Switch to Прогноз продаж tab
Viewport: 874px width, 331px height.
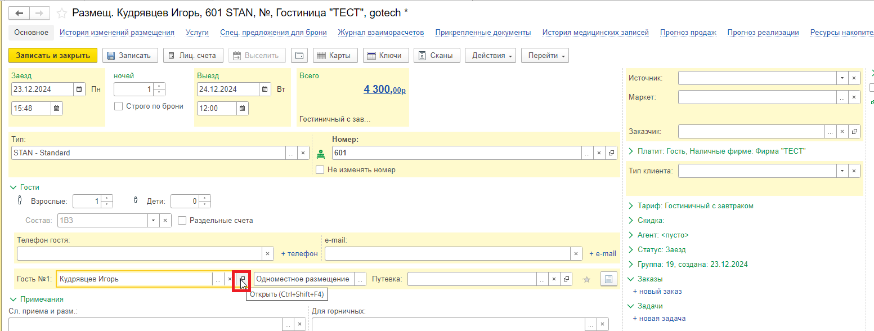(x=688, y=33)
